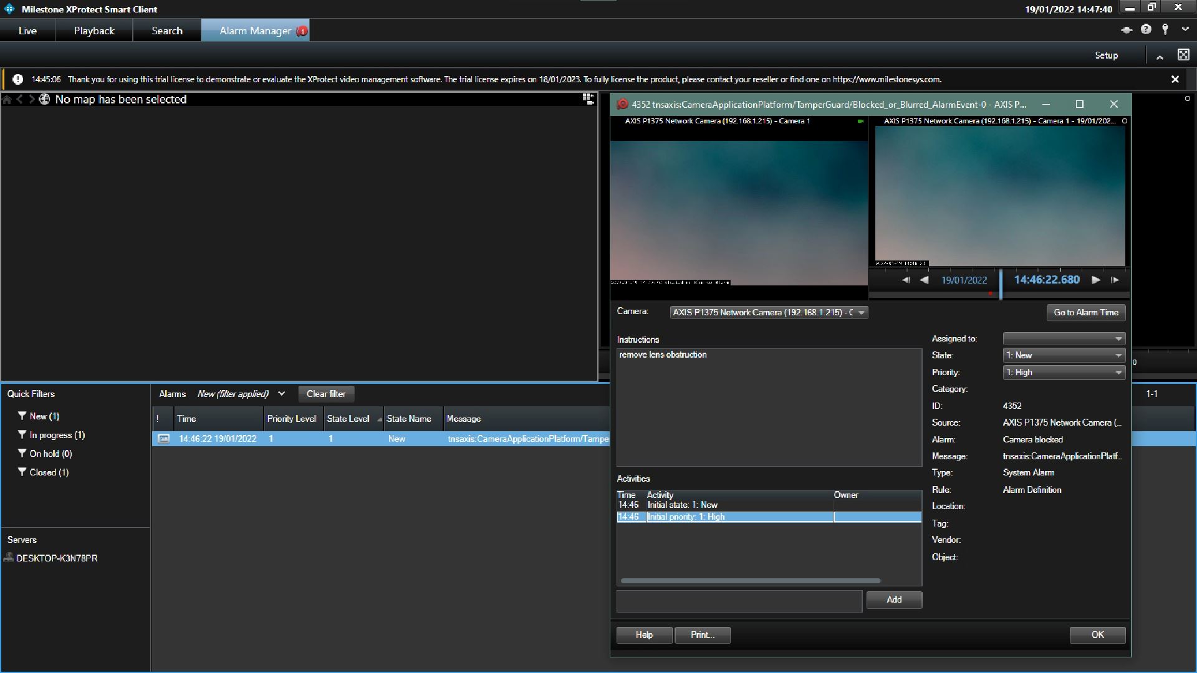Select the live camera preview image
This screenshot has height=673, width=1197.
(x=739, y=212)
